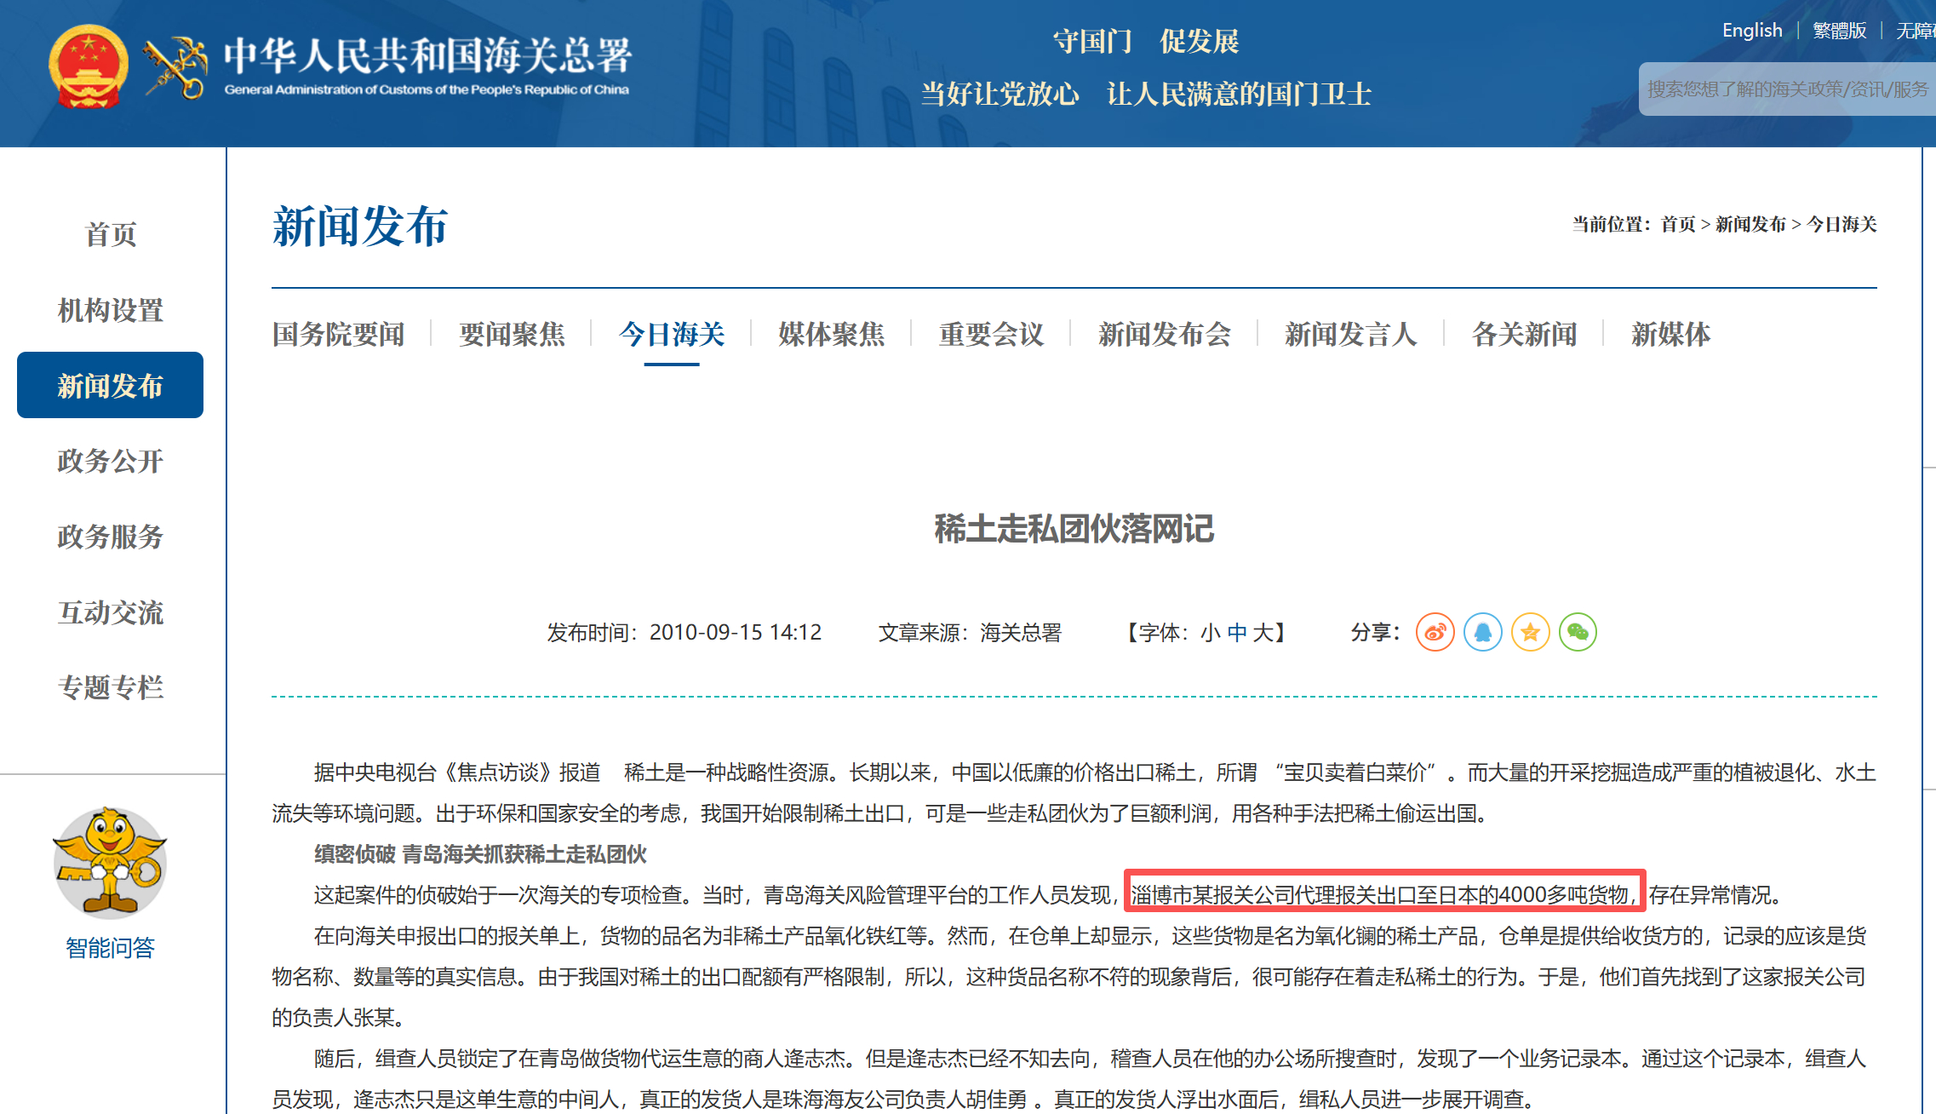Click publish time 2010-09-15 14:12
This screenshot has height=1114, width=1936.
pos(736,633)
